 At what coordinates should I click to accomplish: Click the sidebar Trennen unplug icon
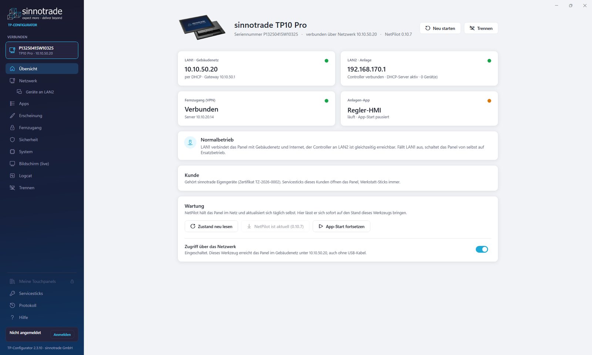click(12, 188)
